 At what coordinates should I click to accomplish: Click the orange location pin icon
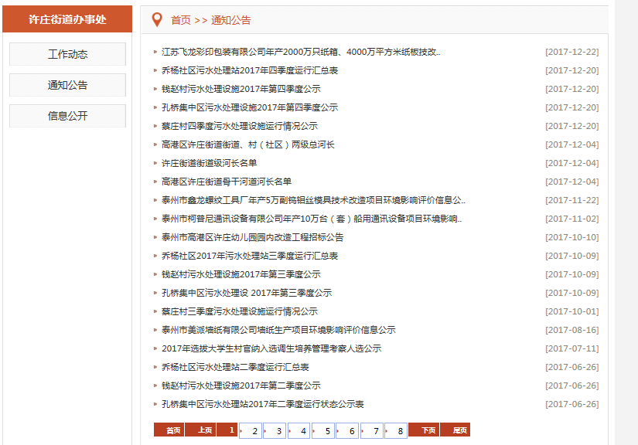pos(157,19)
